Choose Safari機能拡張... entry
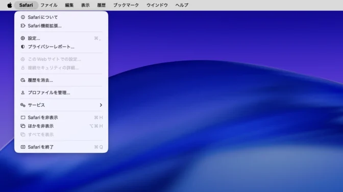This screenshot has height=192, width=343. click(x=61, y=26)
